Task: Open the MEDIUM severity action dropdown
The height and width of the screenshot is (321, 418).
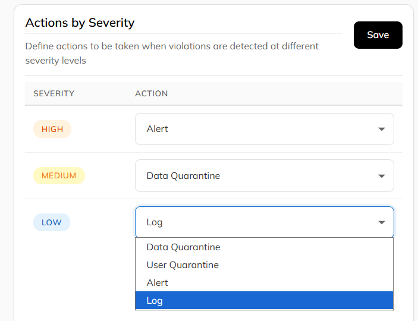Action: (x=264, y=176)
